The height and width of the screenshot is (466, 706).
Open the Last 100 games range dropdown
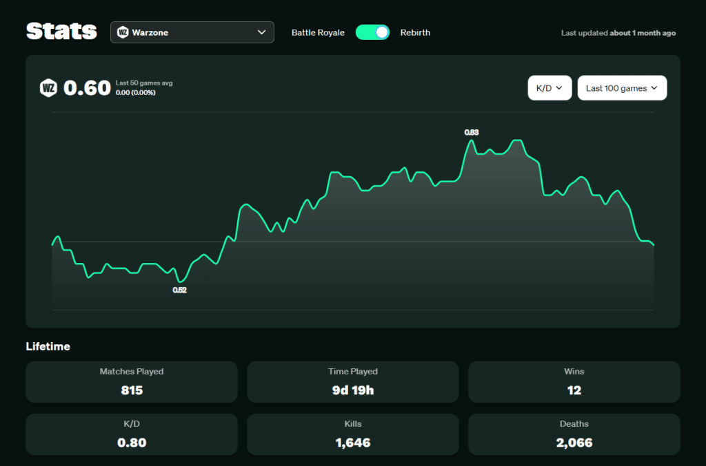(622, 87)
